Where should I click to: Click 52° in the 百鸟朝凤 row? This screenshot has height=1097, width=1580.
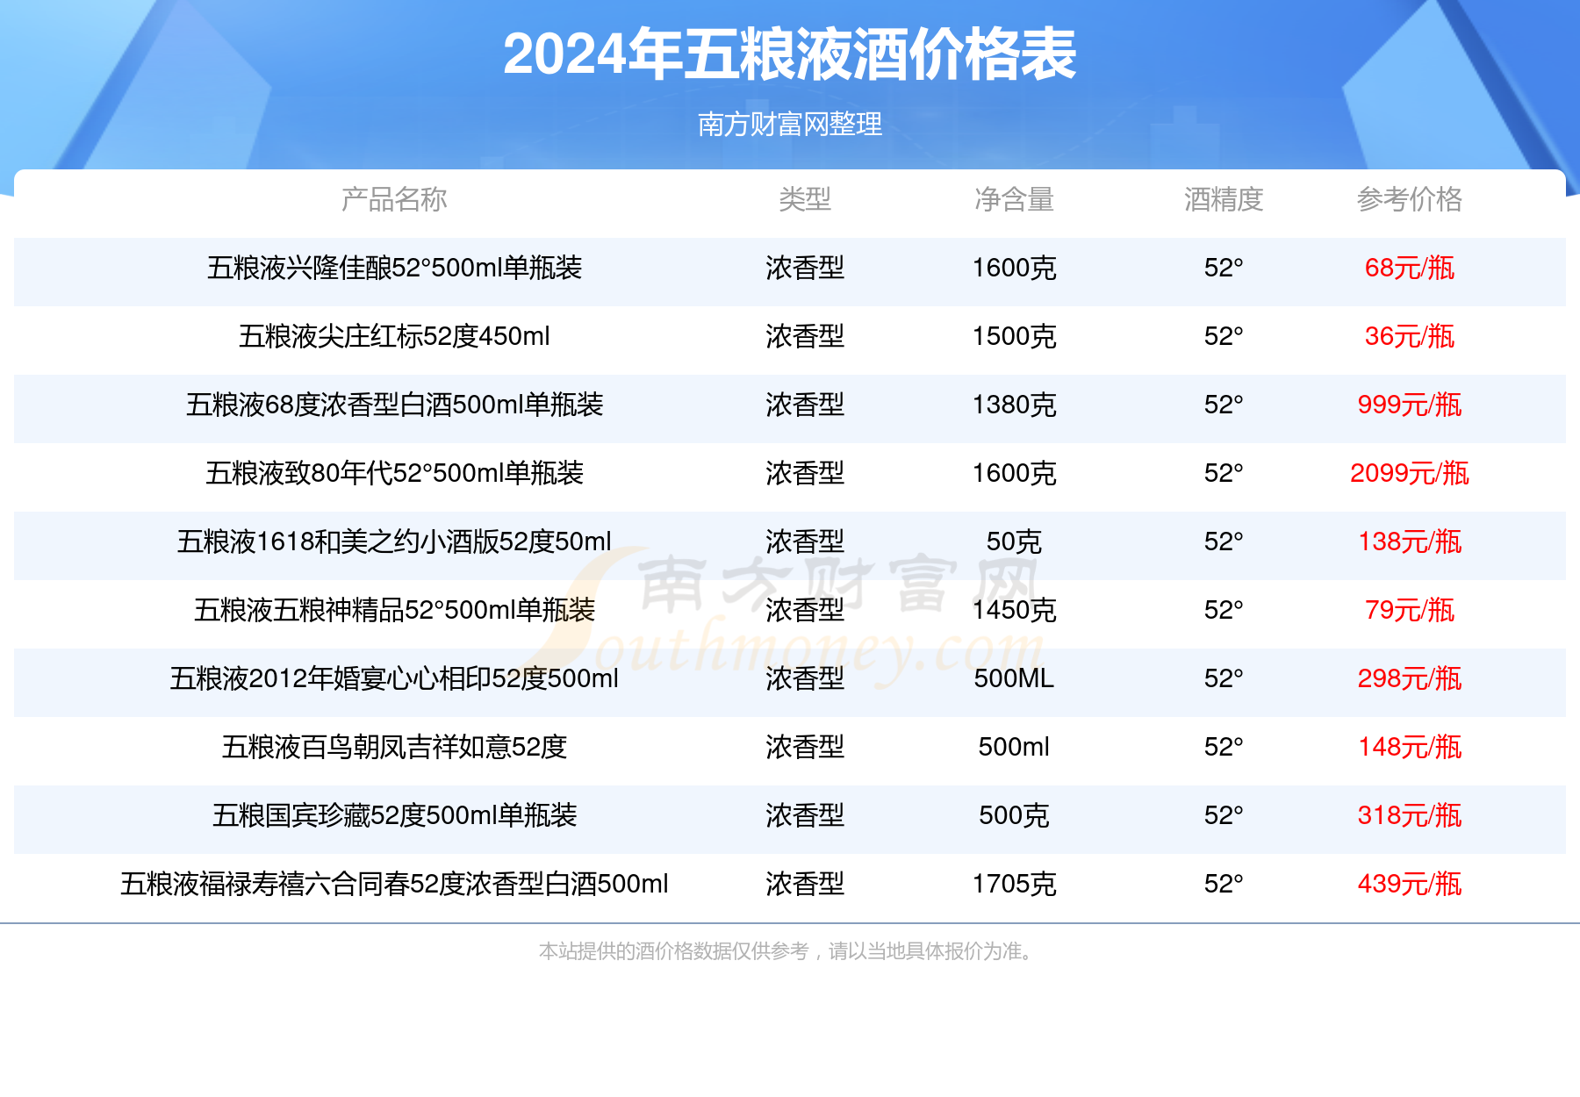(1224, 747)
